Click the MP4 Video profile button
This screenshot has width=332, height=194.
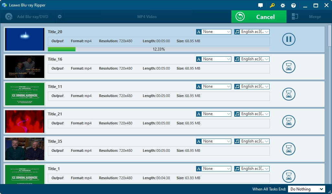[147, 17]
